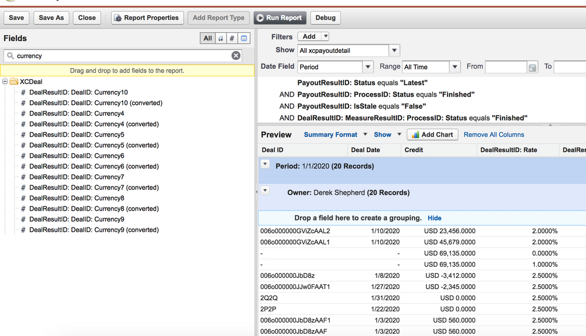The image size is (586, 336).
Task: Run the report
Action: 280,18
